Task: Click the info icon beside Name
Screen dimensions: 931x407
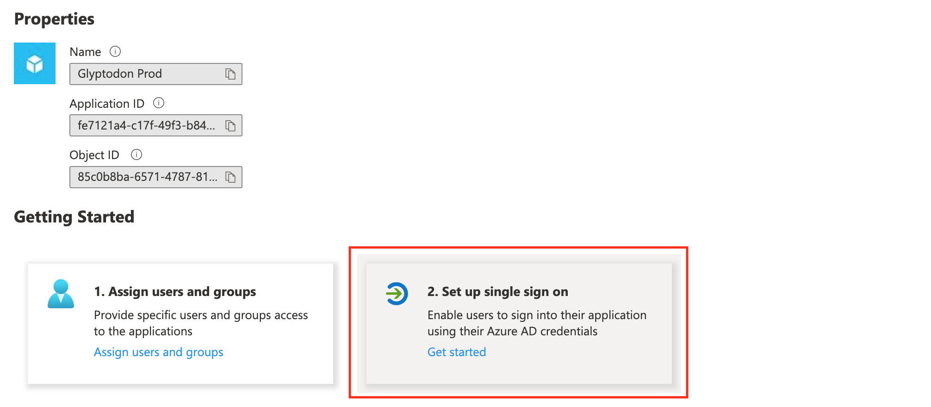Action: [x=115, y=51]
